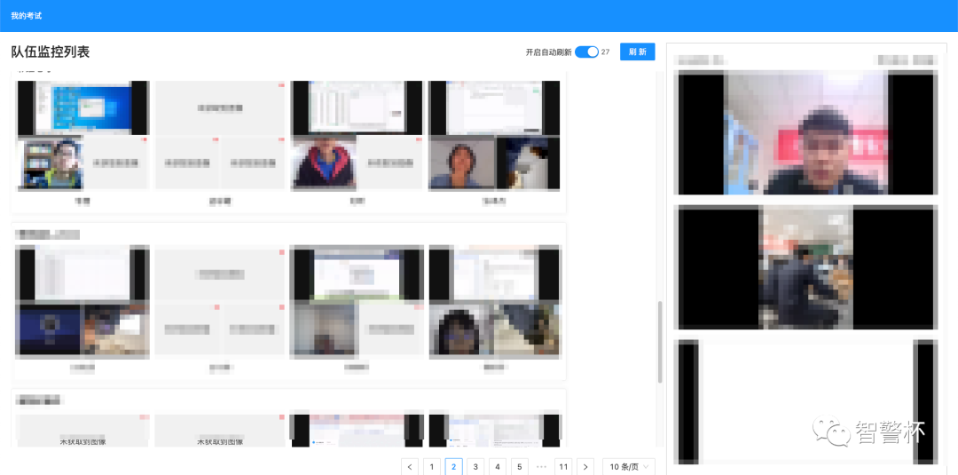Open right panel image of person standing indoors
Viewport: 958px width, 475px height.
pos(807,267)
